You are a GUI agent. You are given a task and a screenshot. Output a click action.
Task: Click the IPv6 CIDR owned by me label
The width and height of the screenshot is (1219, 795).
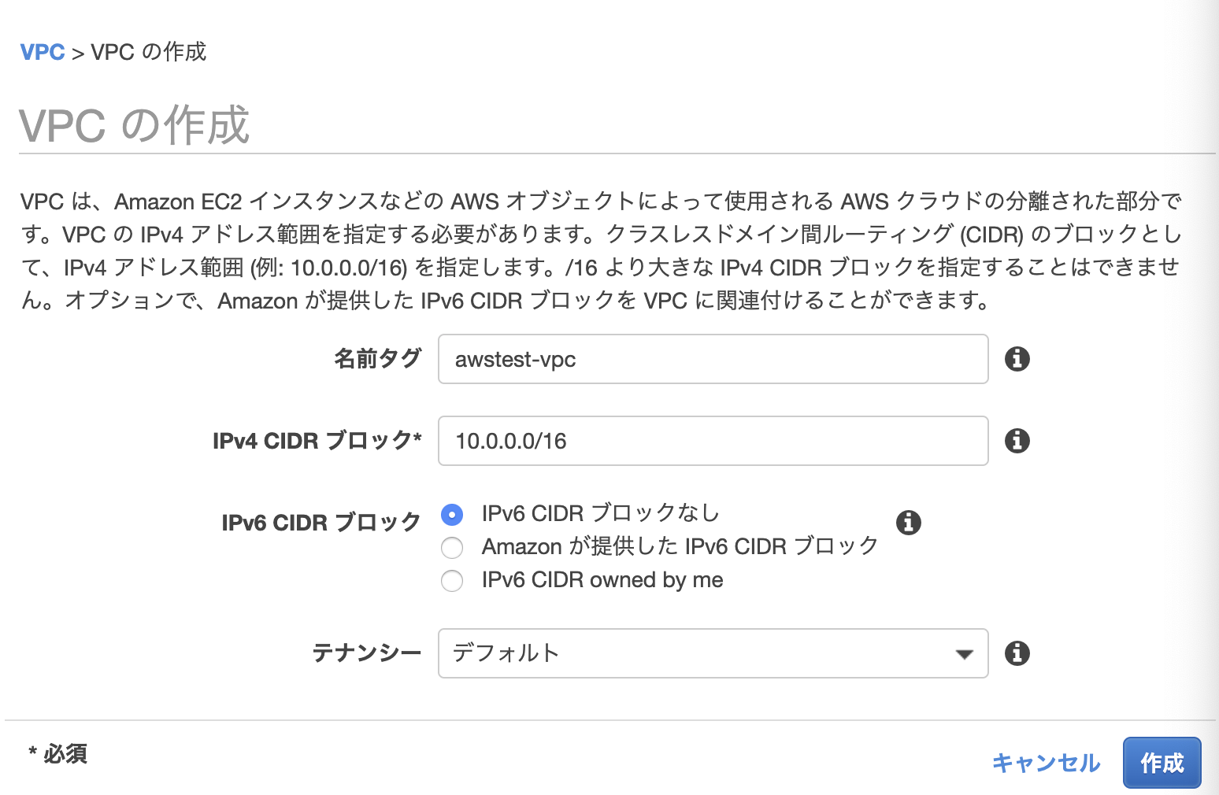[602, 580]
